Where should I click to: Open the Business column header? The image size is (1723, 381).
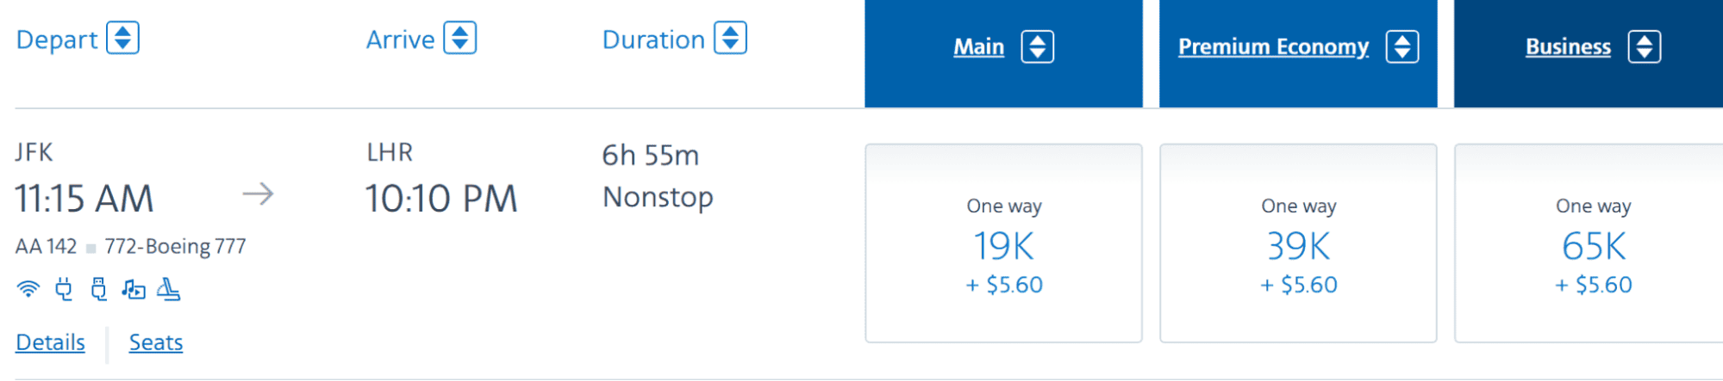coord(1568,47)
